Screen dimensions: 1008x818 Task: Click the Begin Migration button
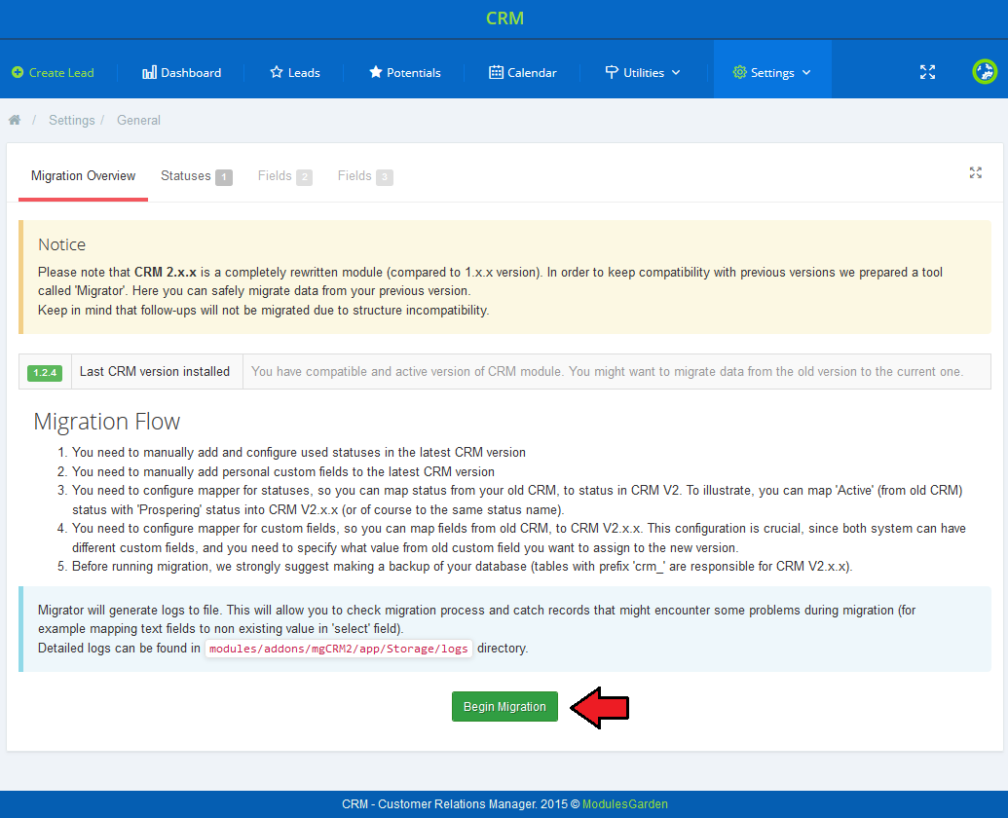coord(504,707)
